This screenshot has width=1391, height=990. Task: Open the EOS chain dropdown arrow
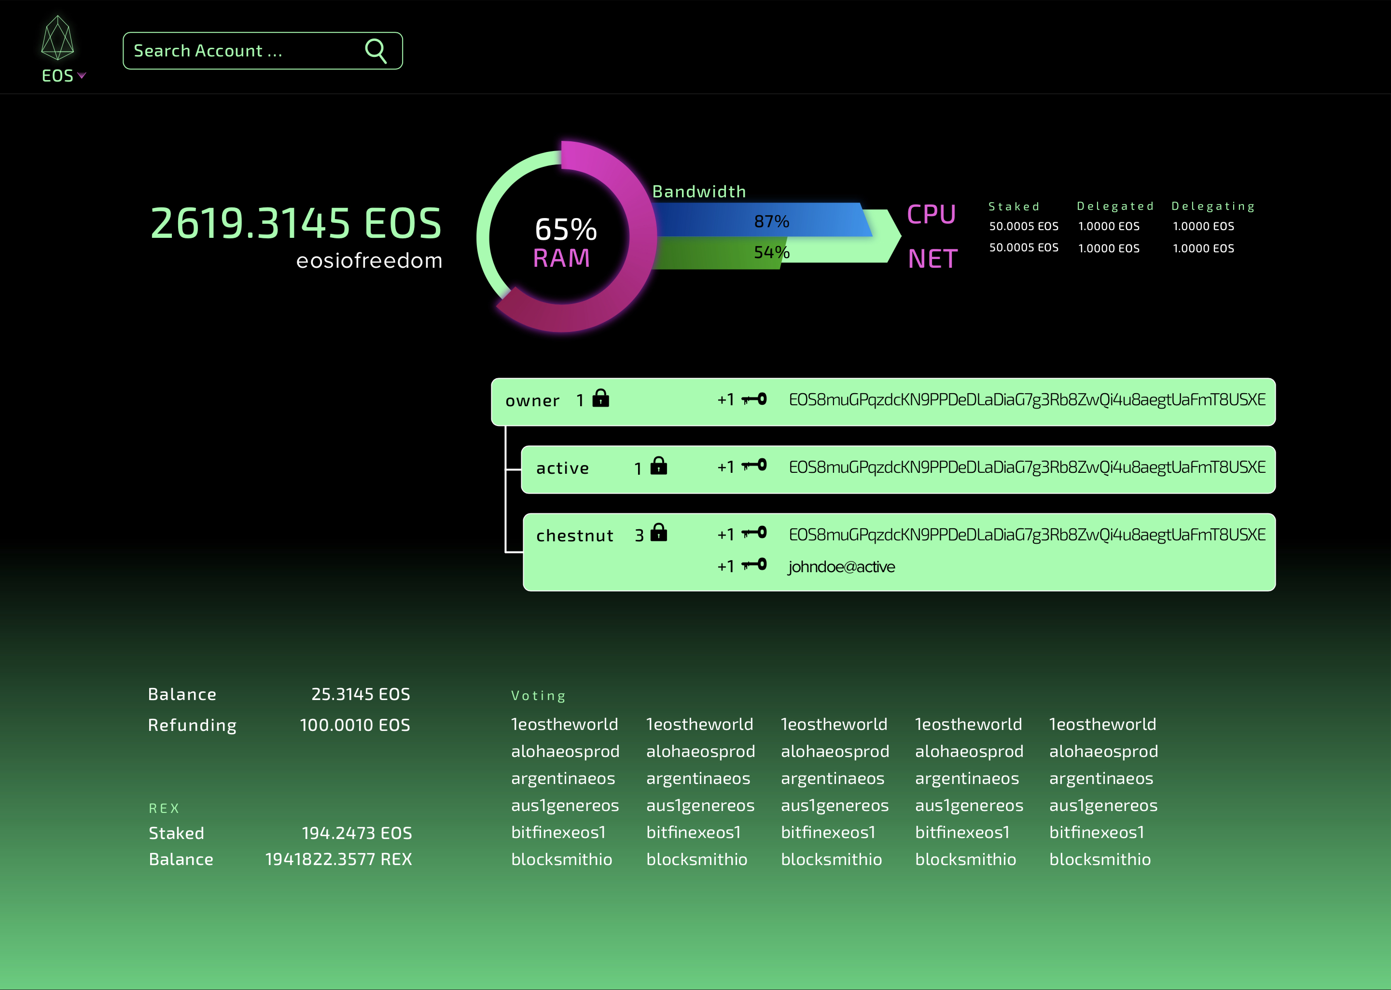82,76
